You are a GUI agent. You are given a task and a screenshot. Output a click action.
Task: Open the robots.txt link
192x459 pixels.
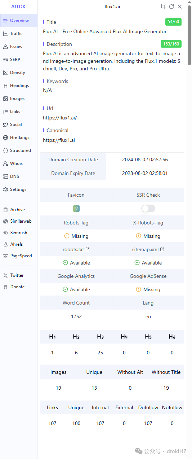point(76,249)
